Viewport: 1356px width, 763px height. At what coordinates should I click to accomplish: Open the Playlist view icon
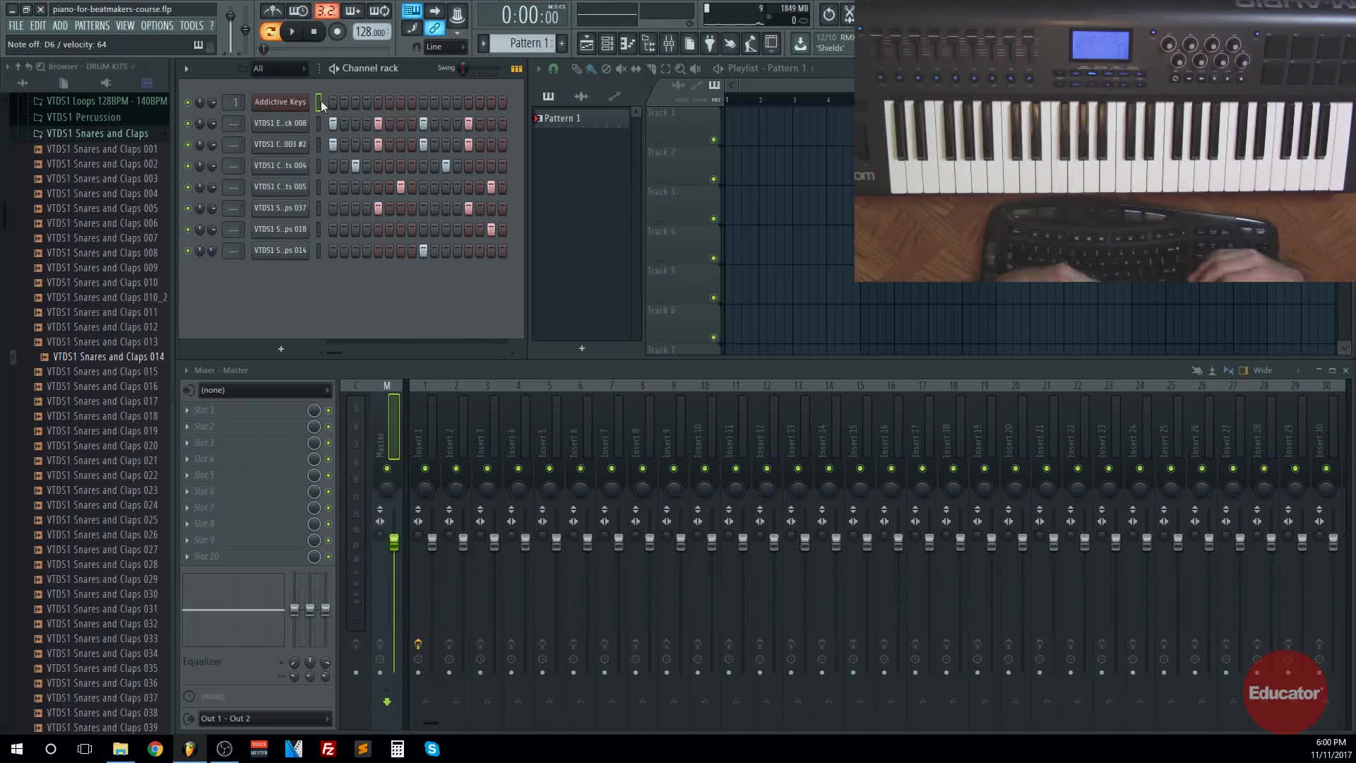click(586, 44)
